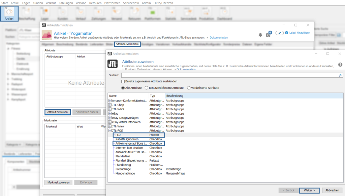Click the info icon beside Label hinzufügen
Screen dimensions: 345x196
[287, 33]
